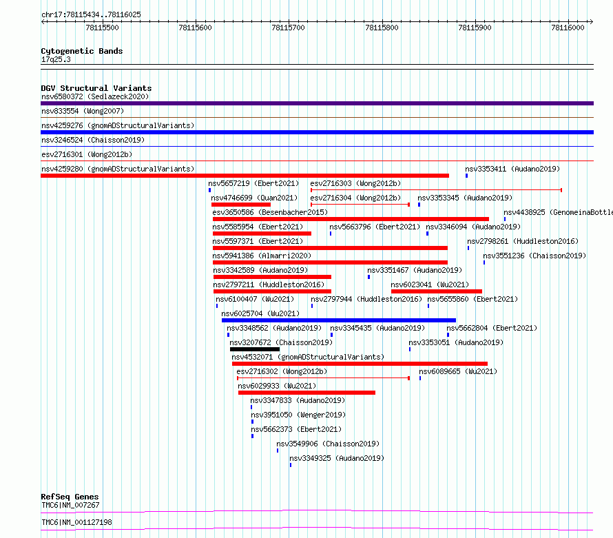Image resolution: width=613 pixels, height=538 pixels.
Task: Click the TMC6|NM_007267 gene label
Action: click(x=70, y=505)
